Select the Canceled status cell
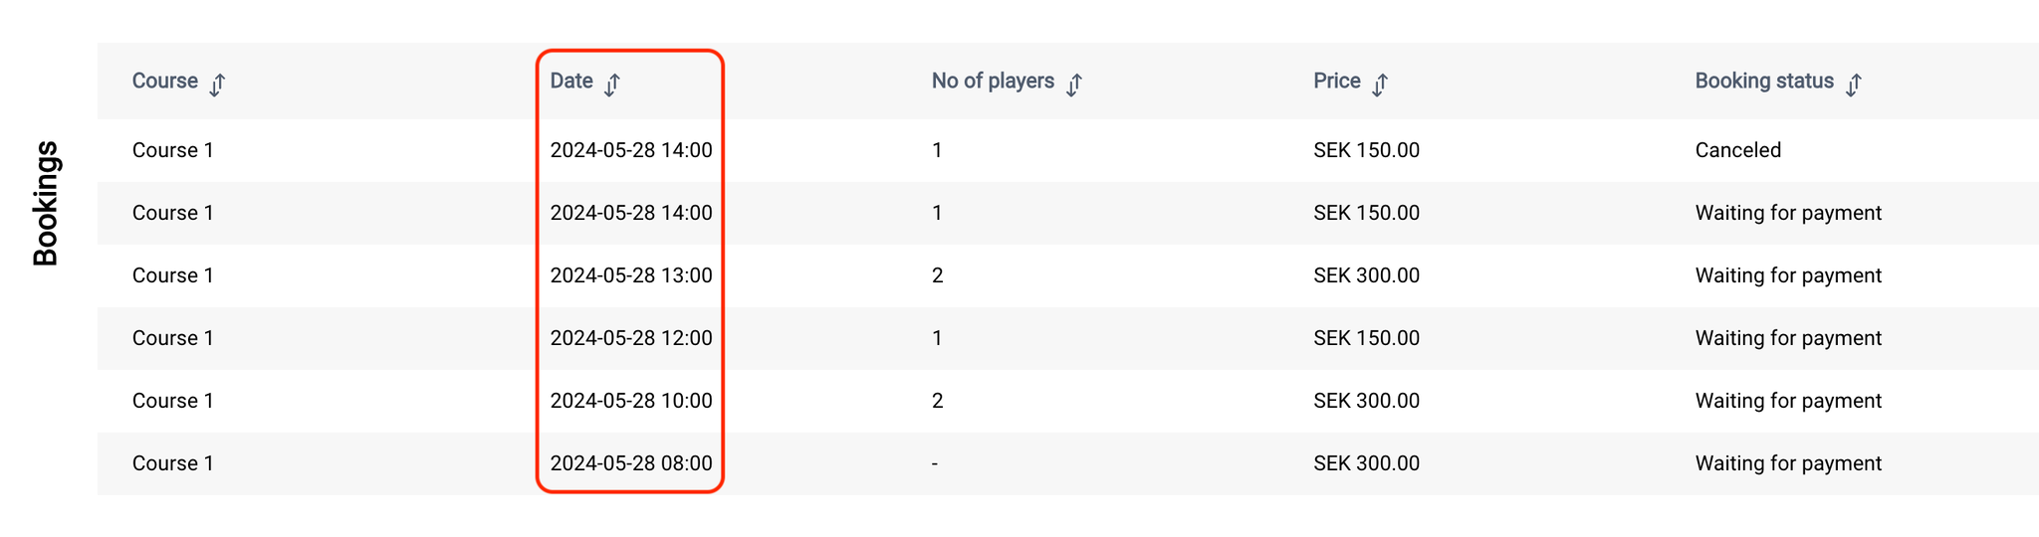This screenshot has height=537, width=2039. (1738, 150)
